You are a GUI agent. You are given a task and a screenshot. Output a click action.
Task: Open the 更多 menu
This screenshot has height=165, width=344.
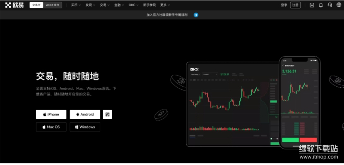165,5
